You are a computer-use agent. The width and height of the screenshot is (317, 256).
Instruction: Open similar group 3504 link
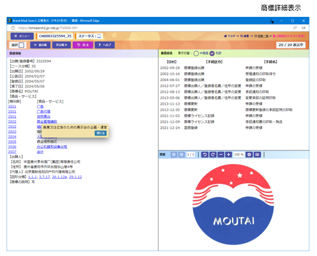pyautogui.click(x=12, y=137)
